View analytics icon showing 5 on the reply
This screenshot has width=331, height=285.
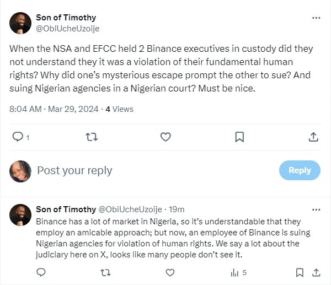pyautogui.click(x=238, y=273)
